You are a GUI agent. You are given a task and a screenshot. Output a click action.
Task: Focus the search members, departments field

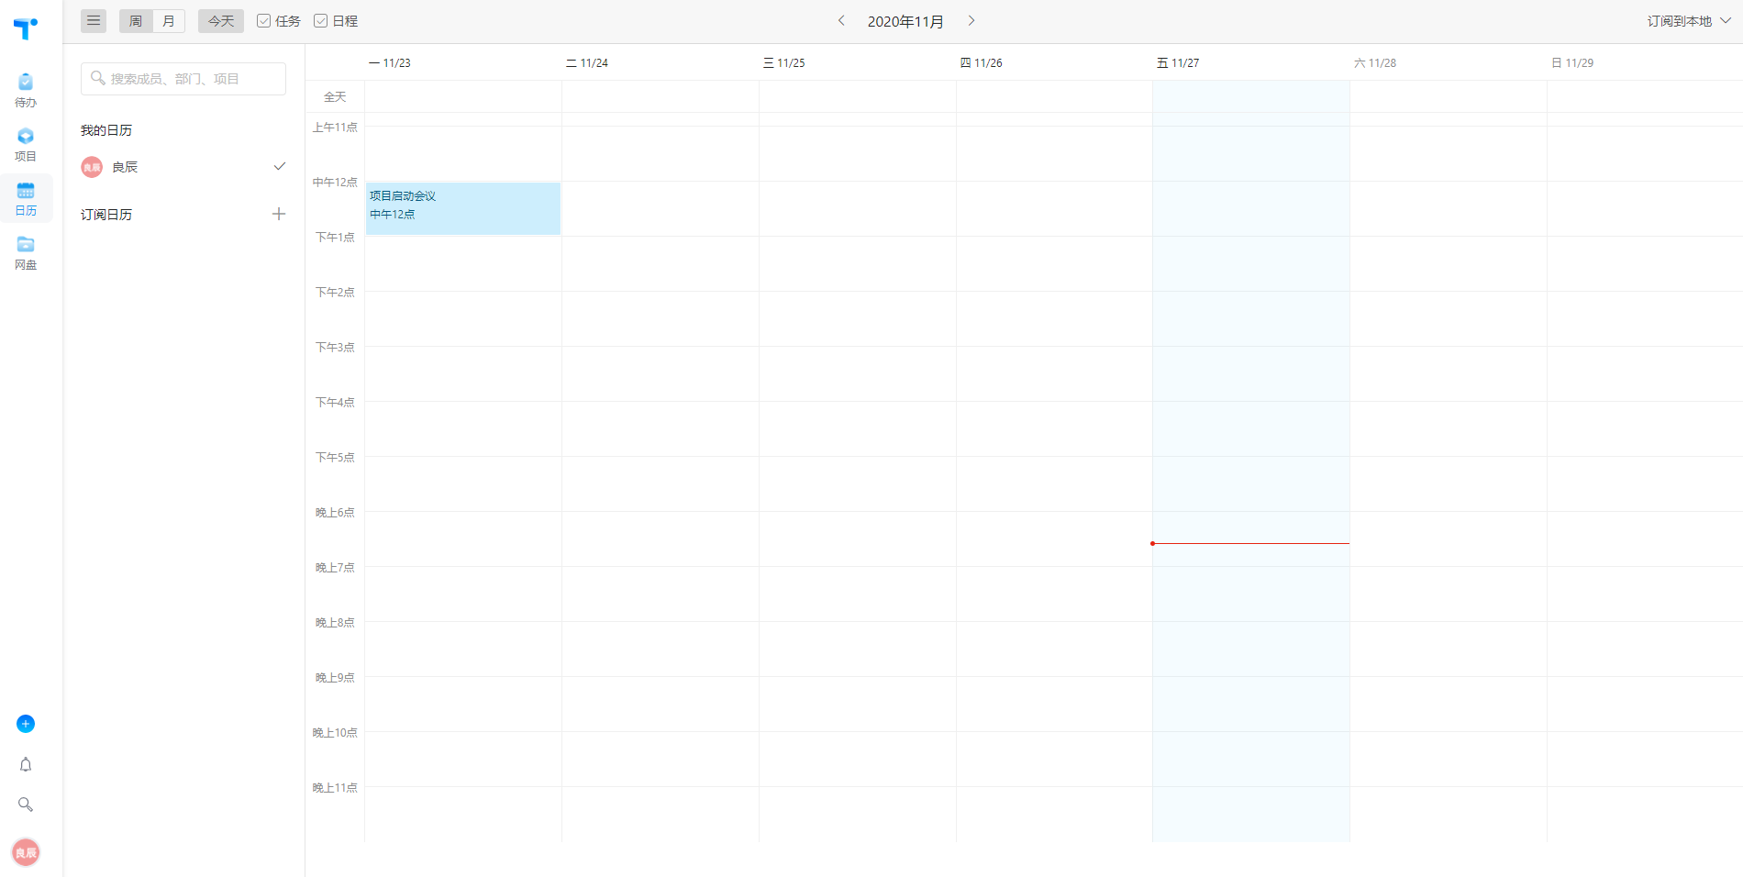click(183, 79)
